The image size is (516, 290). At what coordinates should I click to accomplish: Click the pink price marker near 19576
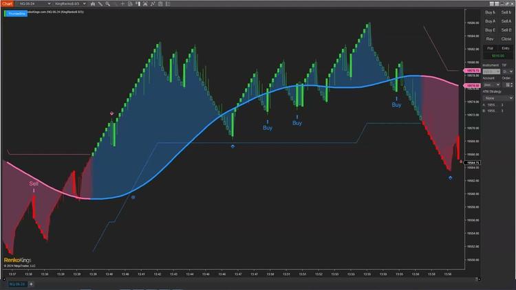(x=472, y=86)
